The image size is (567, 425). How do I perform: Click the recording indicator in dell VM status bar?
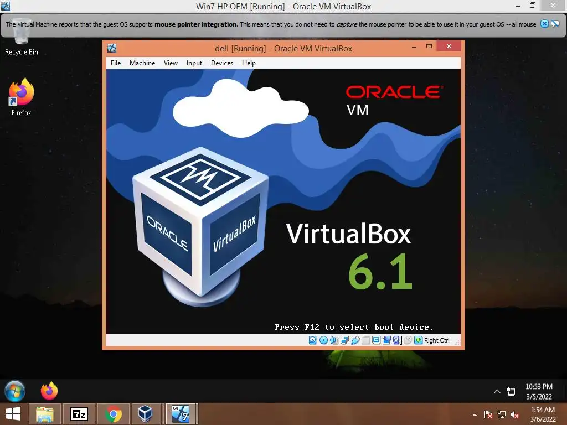pyautogui.click(x=387, y=340)
